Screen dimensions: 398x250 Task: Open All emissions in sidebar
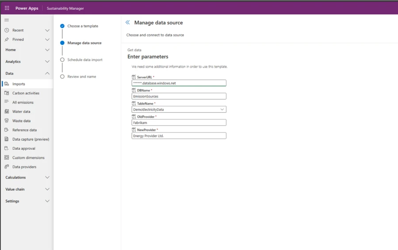(23, 102)
